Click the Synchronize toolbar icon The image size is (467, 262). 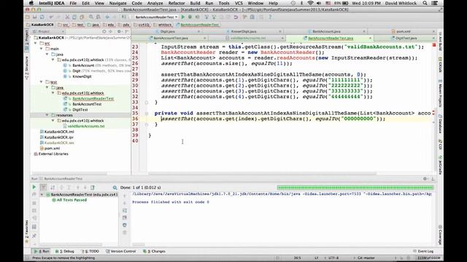coord(42,17)
